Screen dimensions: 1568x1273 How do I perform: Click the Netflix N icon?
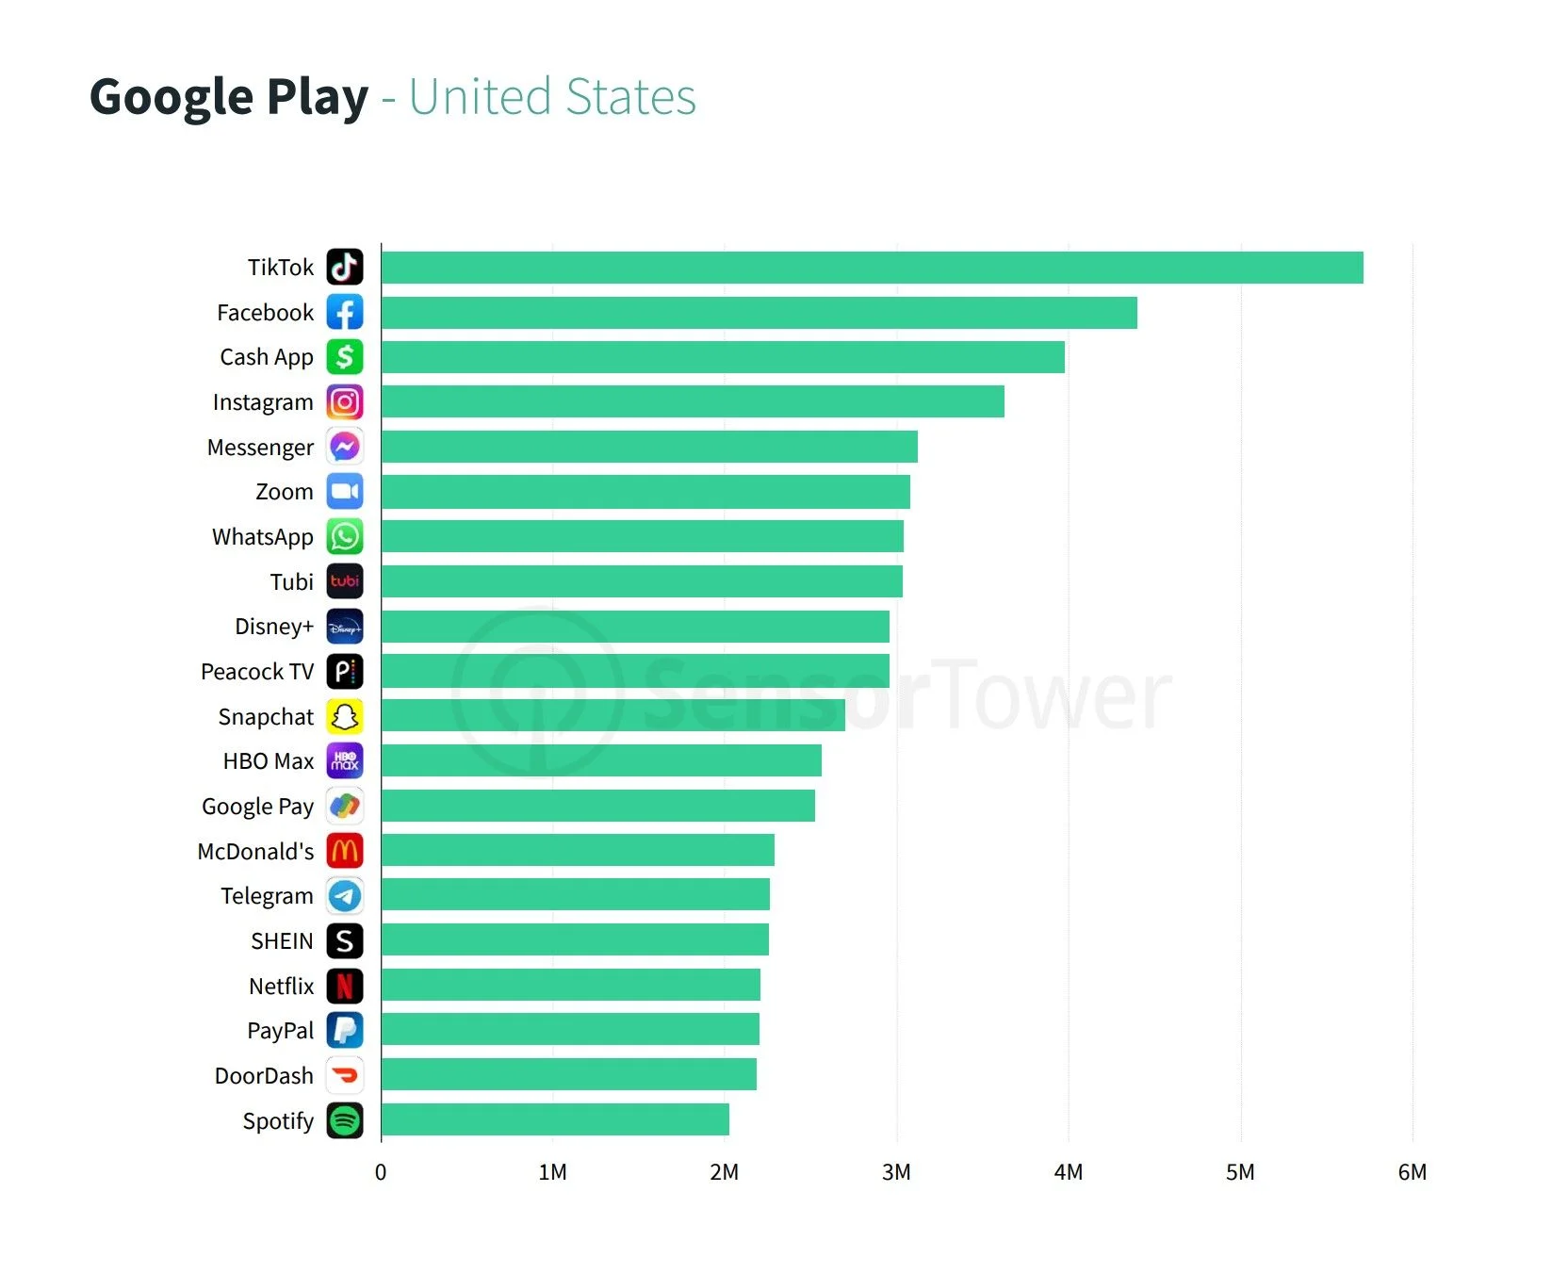coord(345,987)
